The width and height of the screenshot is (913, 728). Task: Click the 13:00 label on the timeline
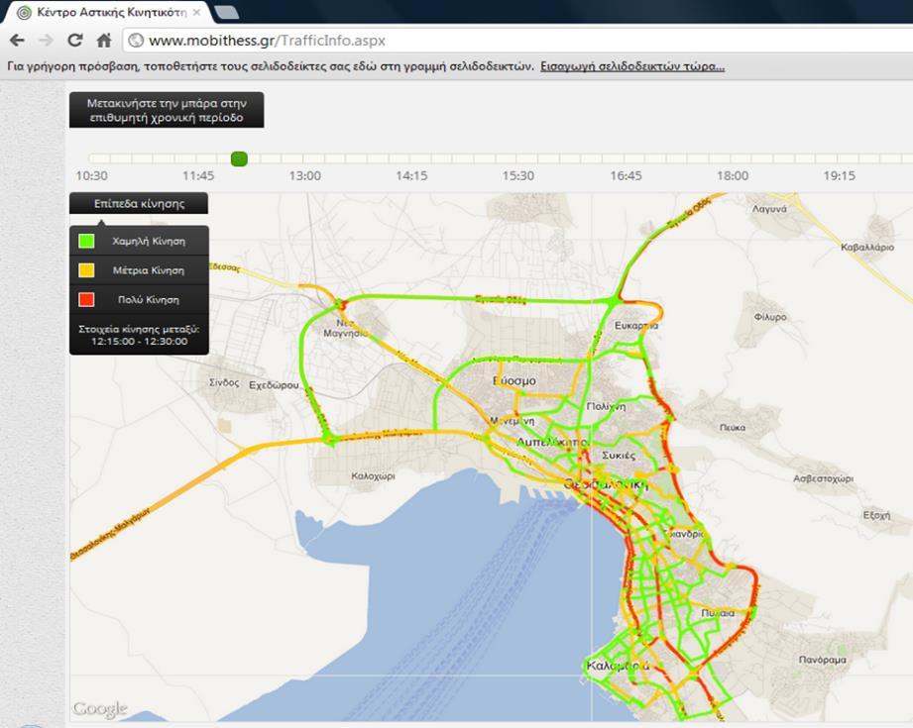pyautogui.click(x=305, y=175)
